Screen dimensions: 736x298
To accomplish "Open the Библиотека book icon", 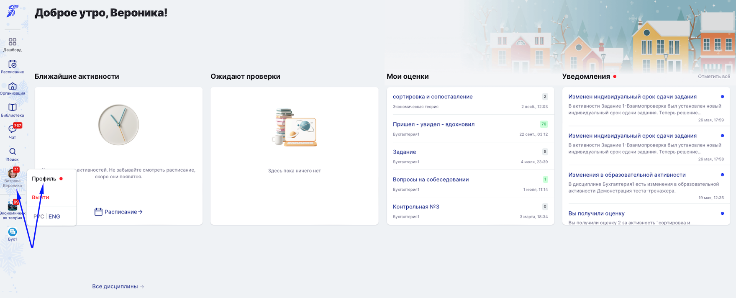I will (13, 108).
